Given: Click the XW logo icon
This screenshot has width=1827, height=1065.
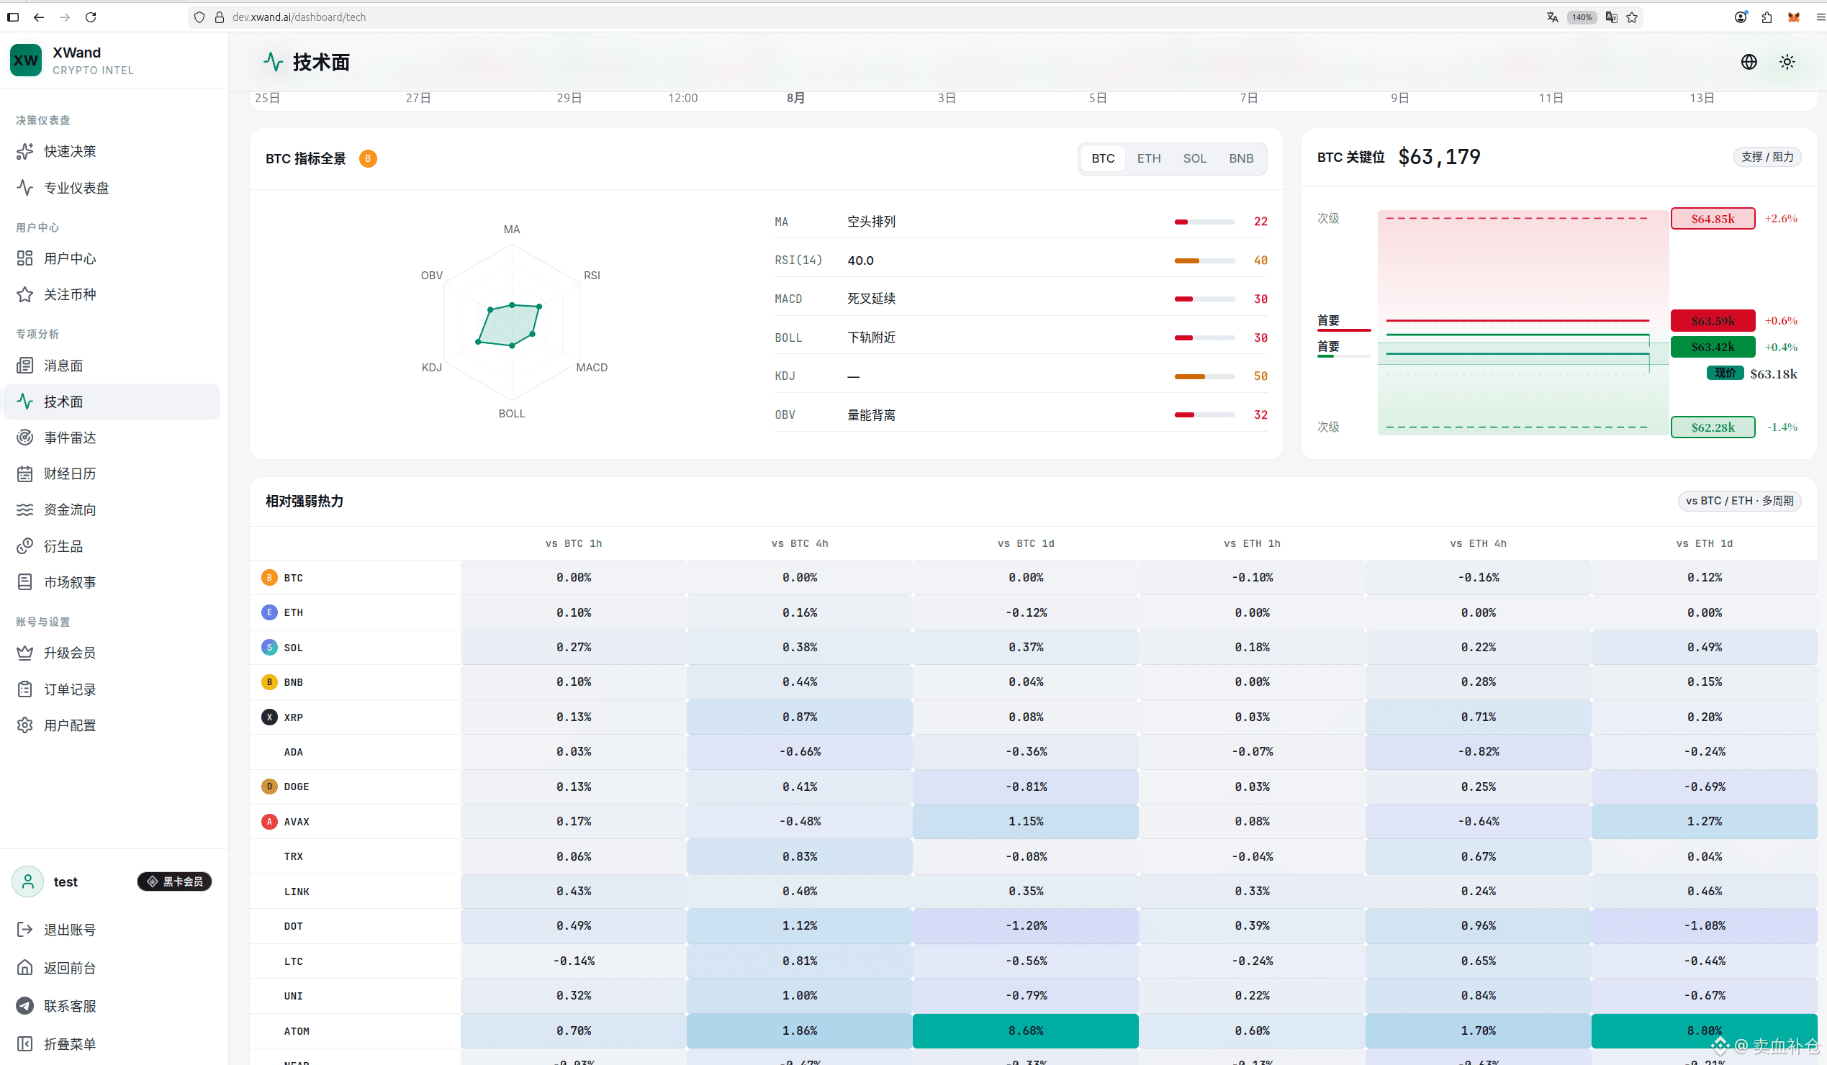Looking at the screenshot, I should pyautogui.click(x=26, y=60).
